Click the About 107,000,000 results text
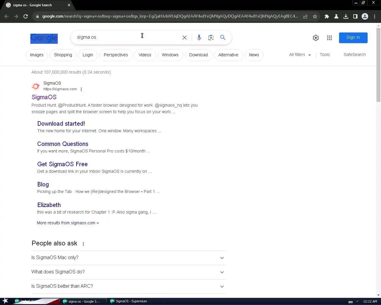381x305 pixels. pos(71,72)
